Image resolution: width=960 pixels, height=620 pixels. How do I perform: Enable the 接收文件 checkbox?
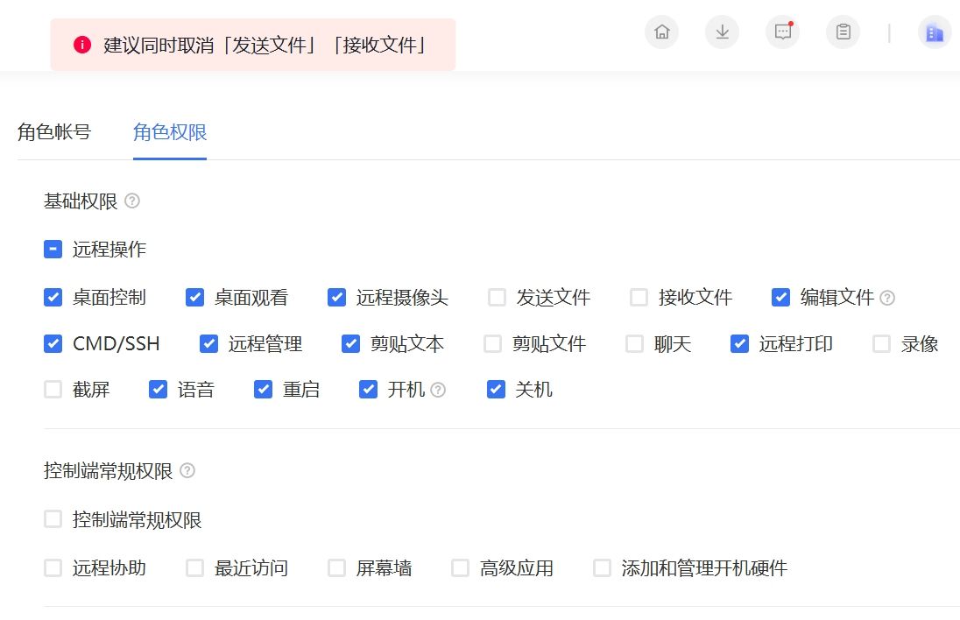639,298
